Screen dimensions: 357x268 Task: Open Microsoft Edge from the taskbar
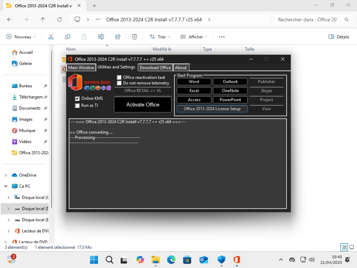171,260
